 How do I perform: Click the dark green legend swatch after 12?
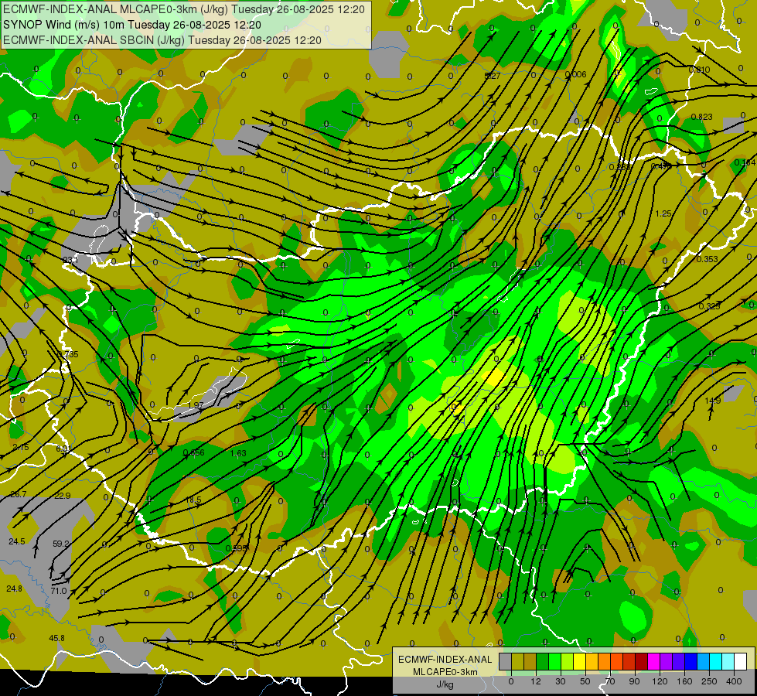543,661
